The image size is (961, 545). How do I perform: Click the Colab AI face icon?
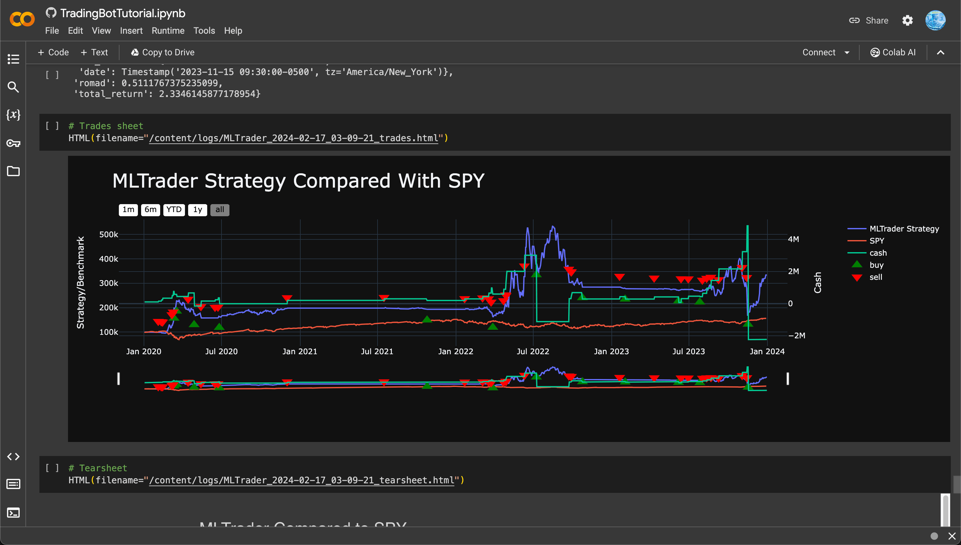[x=875, y=52]
